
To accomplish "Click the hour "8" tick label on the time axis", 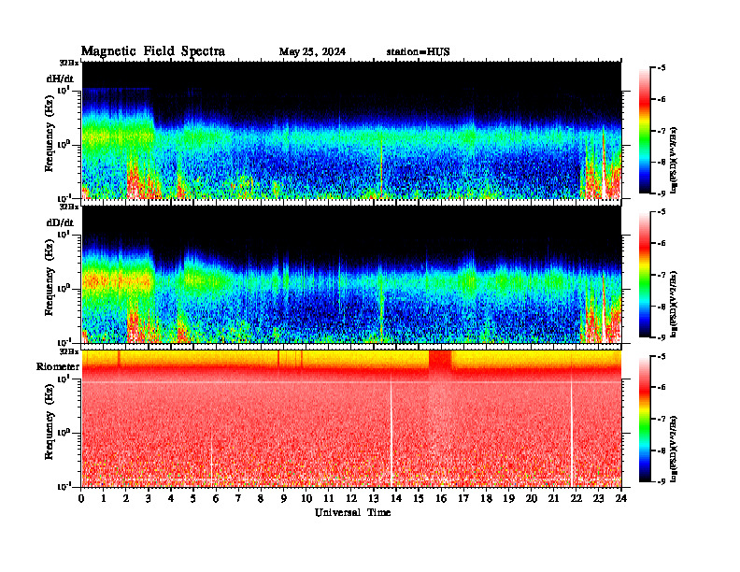I will (x=261, y=498).
